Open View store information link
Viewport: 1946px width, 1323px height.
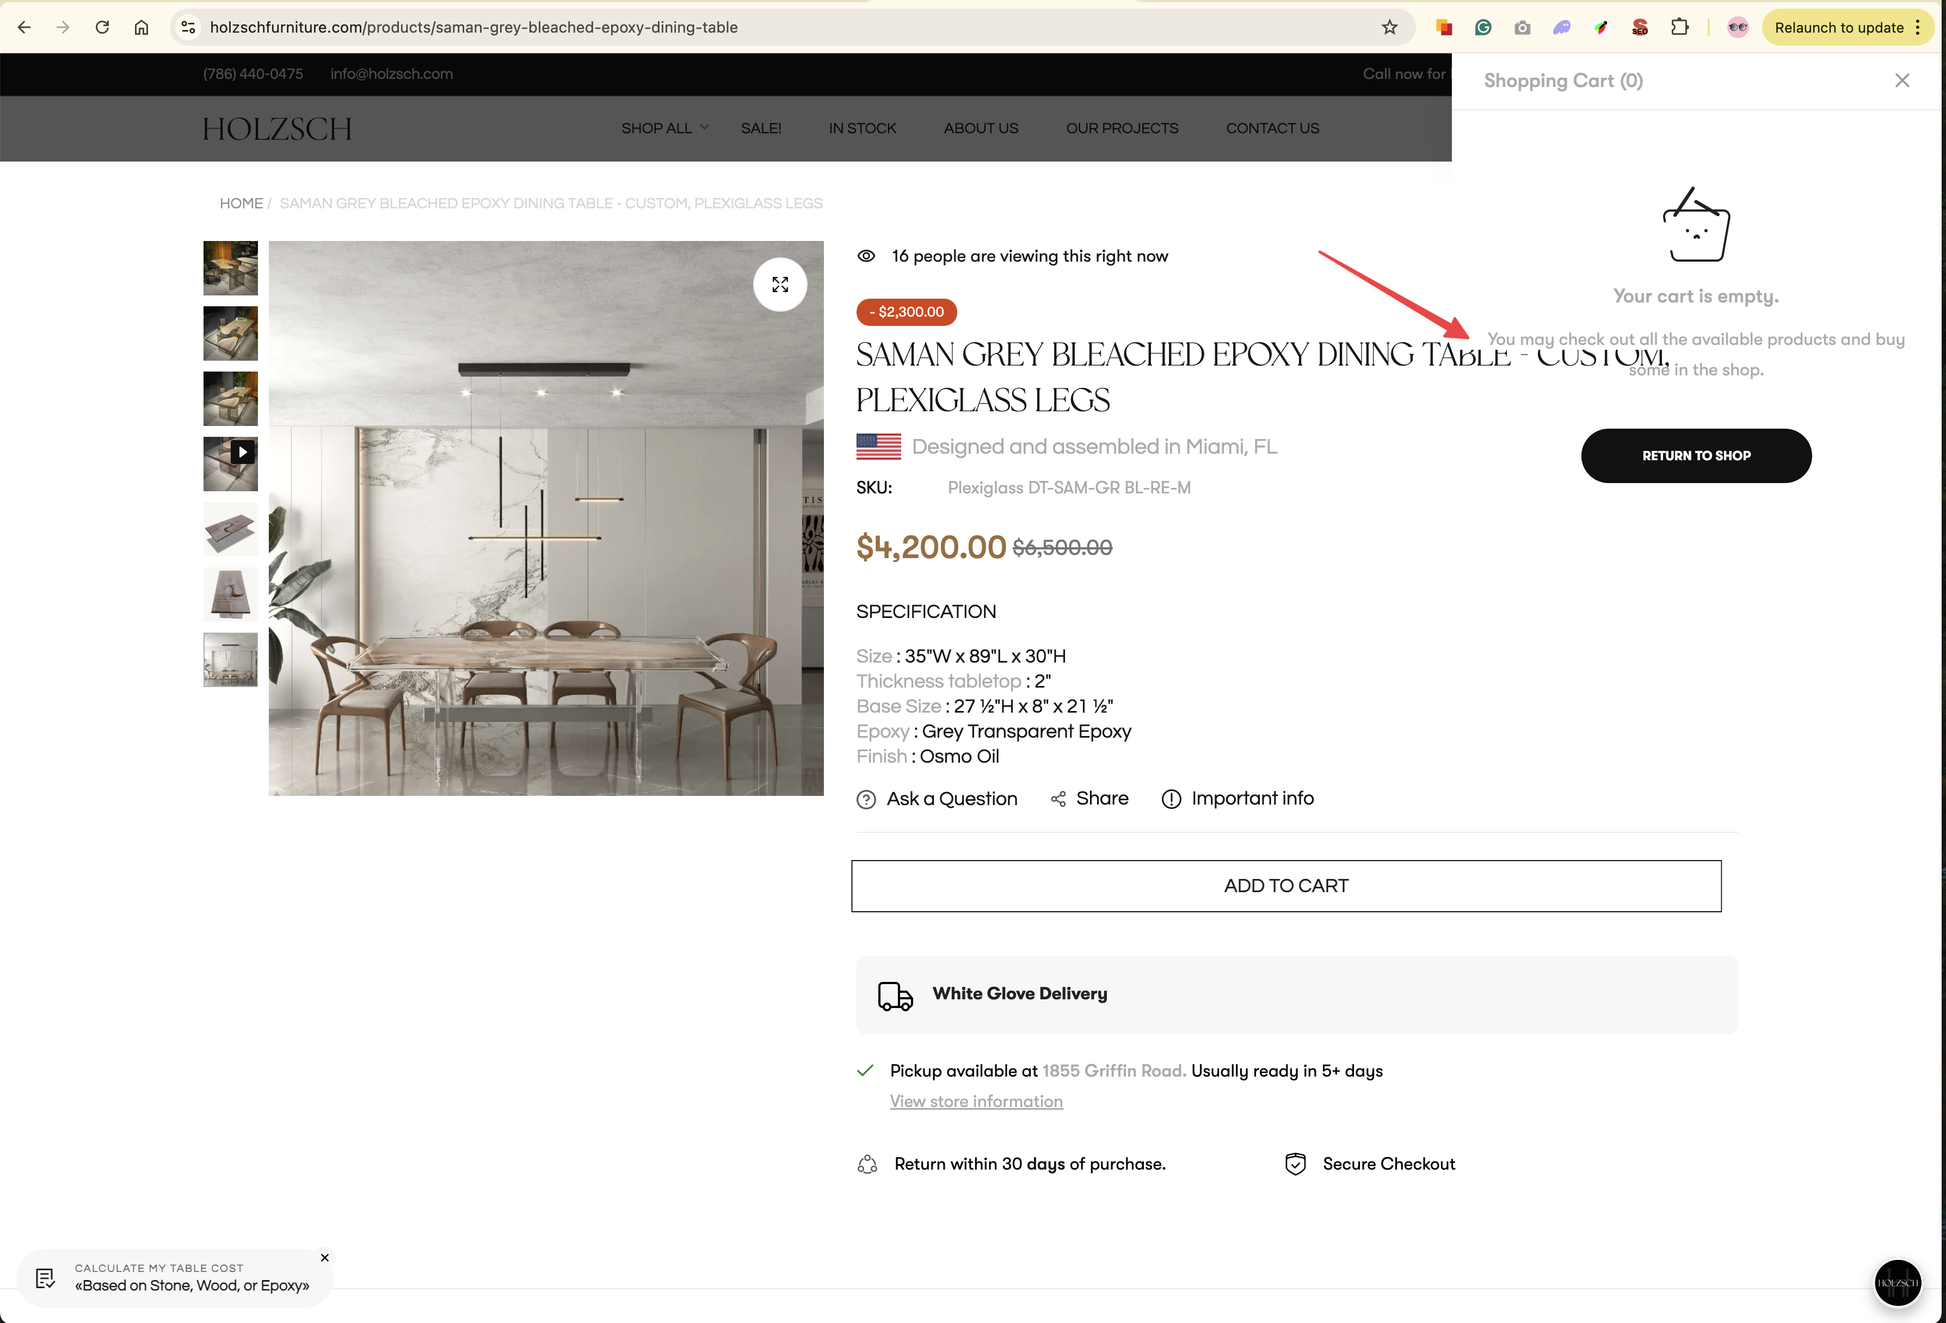976,1101
